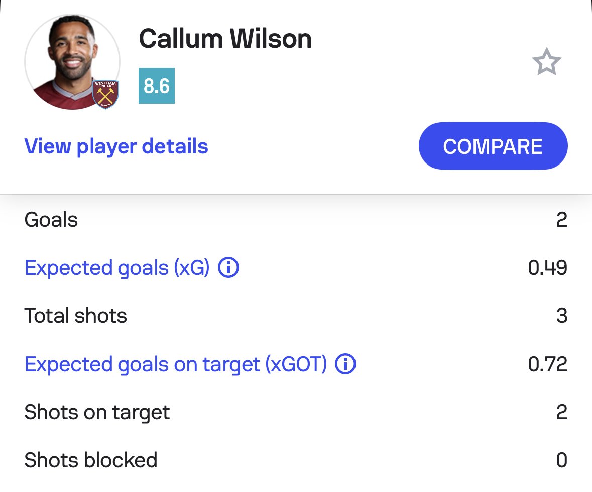Open the View player details link
The height and width of the screenshot is (492, 592).
click(116, 146)
